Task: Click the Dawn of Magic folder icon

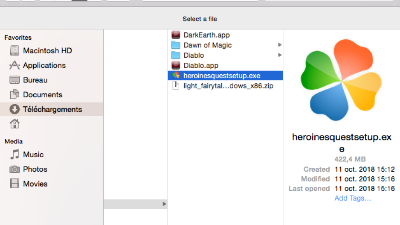Action: coord(176,45)
